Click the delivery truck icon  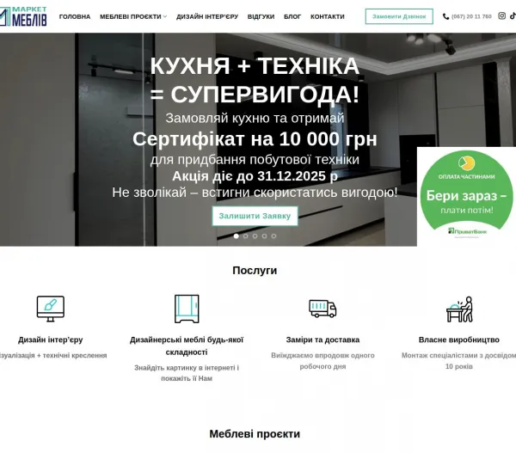pyautogui.click(x=322, y=309)
